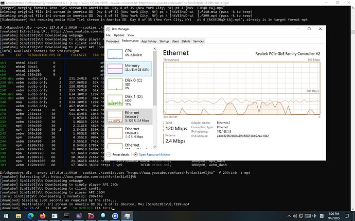Click the sidebar scrollbar up arrow
The height and width of the screenshot is (221, 355).
tap(155, 49)
